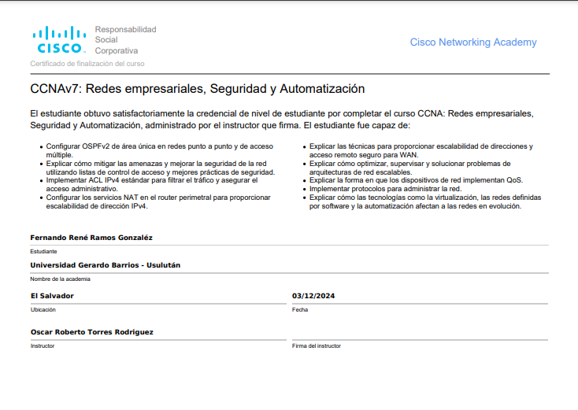Click 'Implementar protocolos para administrar la red'
Image resolution: width=578 pixels, height=410 pixels.
pos(385,189)
